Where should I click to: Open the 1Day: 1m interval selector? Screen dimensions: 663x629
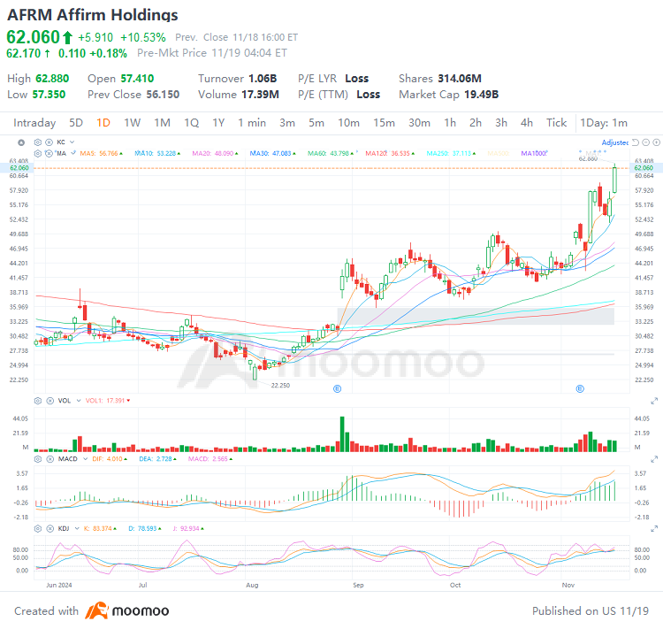coord(604,123)
